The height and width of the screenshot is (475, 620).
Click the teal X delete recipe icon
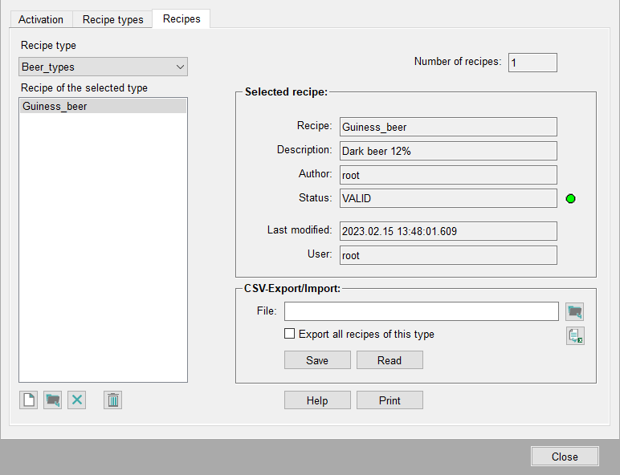(x=76, y=400)
